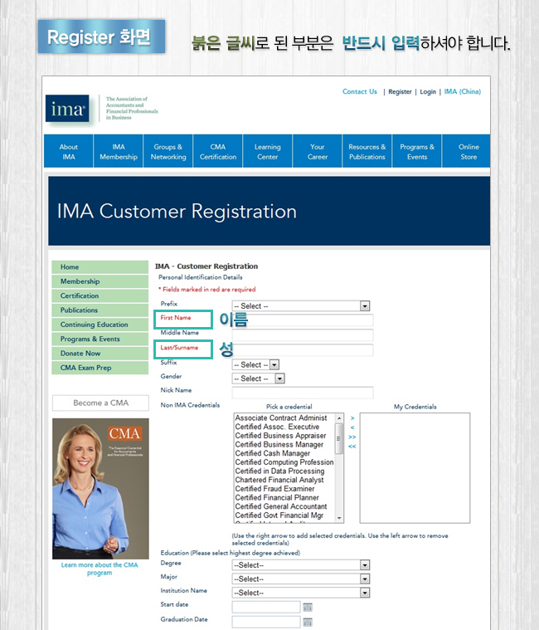Focus the Nick Name input field
The height and width of the screenshot is (630, 539).
[x=303, y=392]
